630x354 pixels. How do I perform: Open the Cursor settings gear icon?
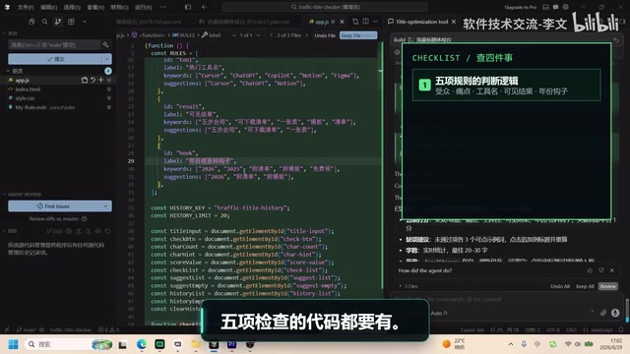pos(566,7)
